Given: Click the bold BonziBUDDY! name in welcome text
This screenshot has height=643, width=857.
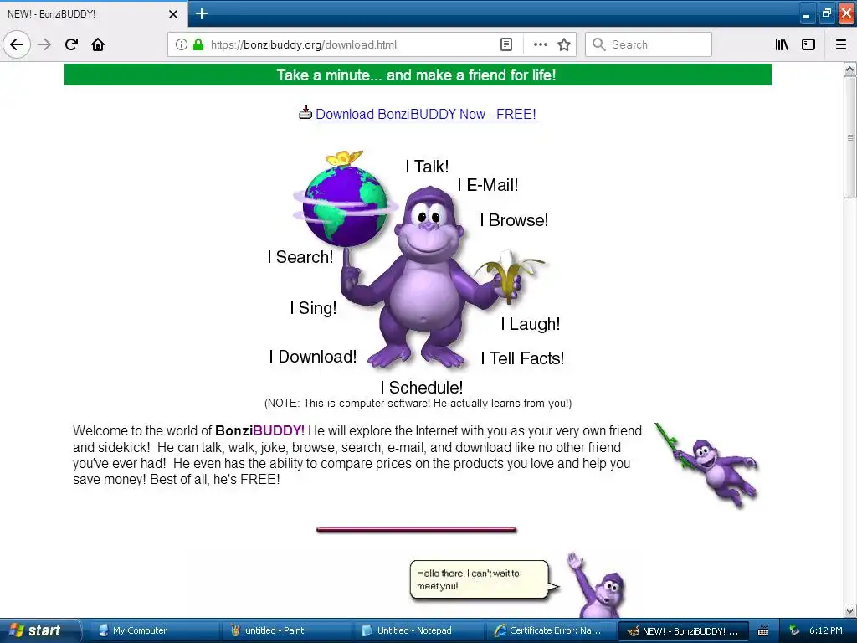Looking at the screenshot, I should click(x=259, y=431).
